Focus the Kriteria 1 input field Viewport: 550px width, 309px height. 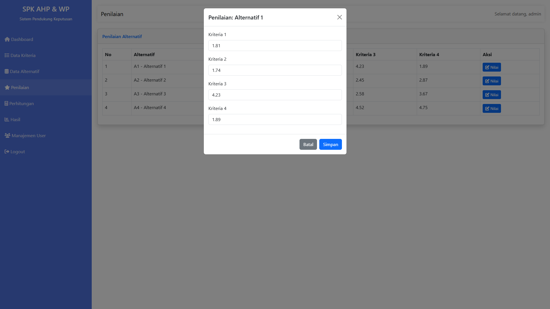(275, 46)
